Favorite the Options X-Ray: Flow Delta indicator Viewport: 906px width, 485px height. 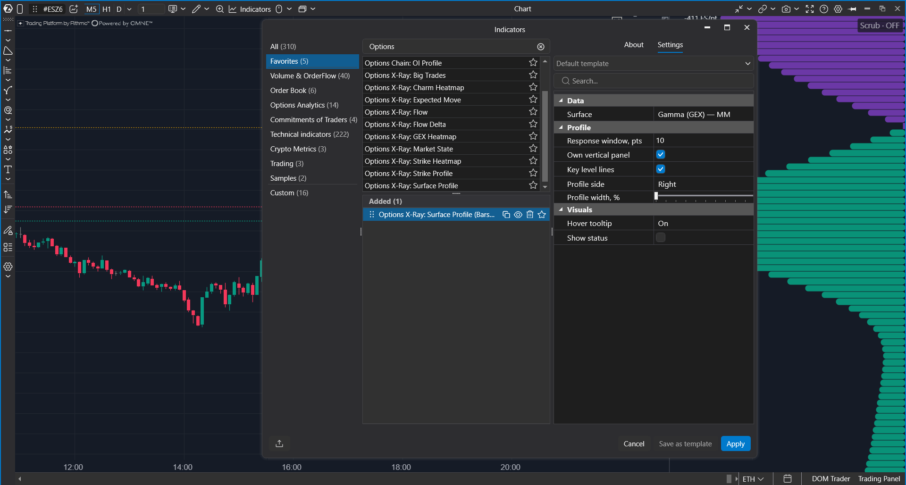coord(533,124)
